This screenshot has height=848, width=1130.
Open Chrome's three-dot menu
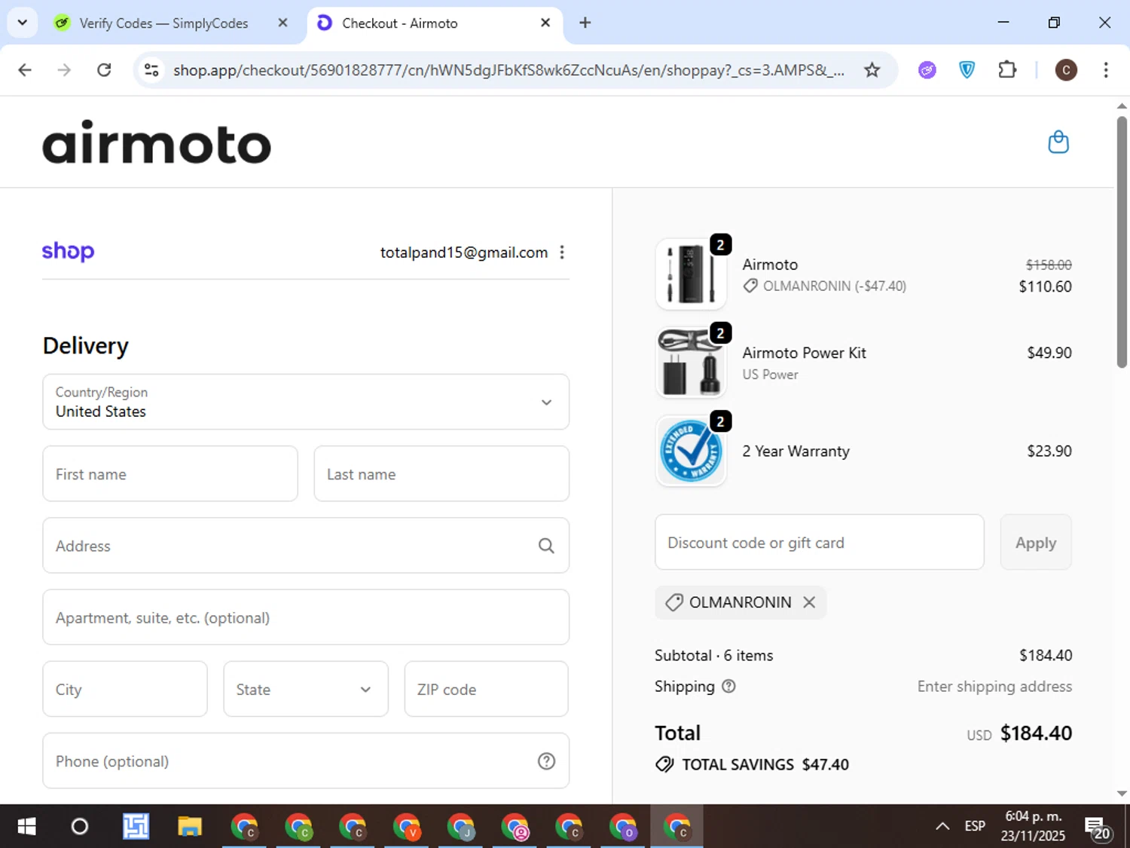(1105, 70)
